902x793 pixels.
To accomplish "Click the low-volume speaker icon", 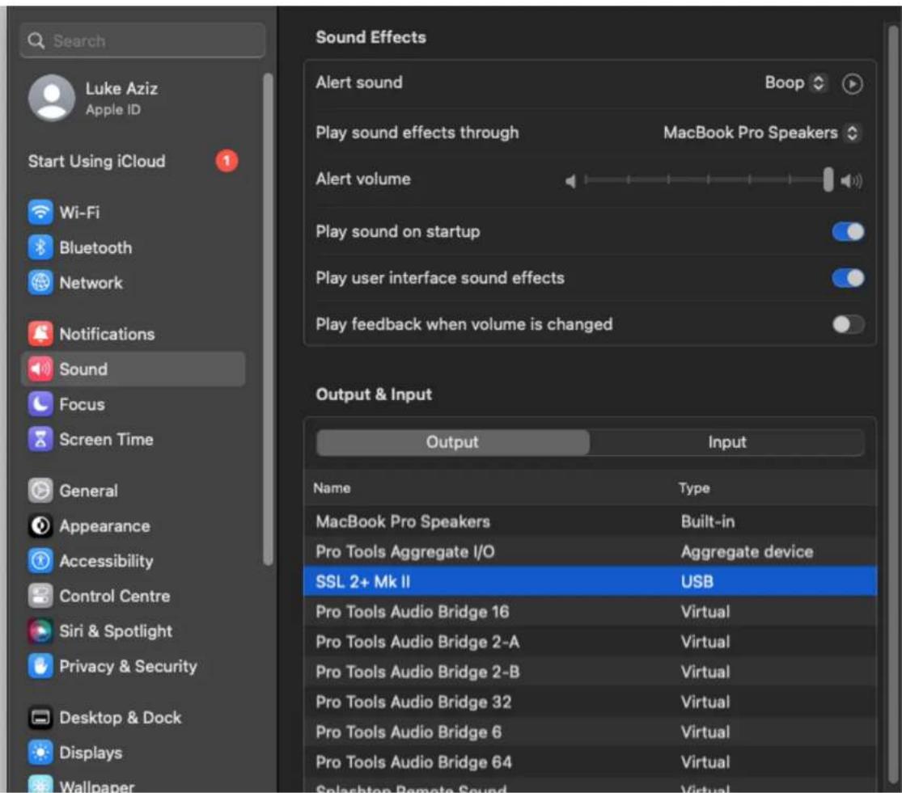I will tap(570, 181).
